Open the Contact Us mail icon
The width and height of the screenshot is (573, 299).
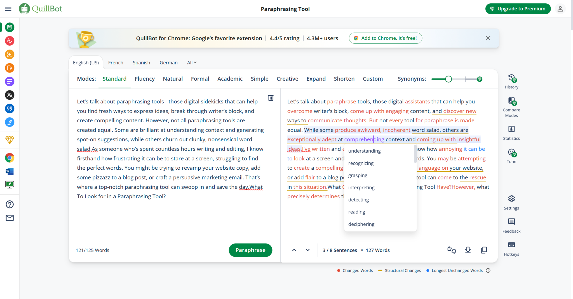click(x=10, y=218)
